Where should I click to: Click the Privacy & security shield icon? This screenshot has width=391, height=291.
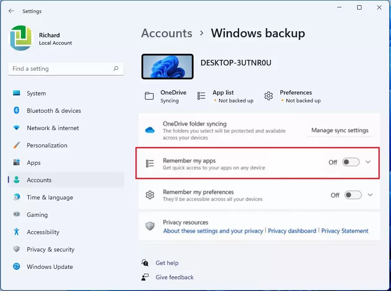(x=16, y=249)
